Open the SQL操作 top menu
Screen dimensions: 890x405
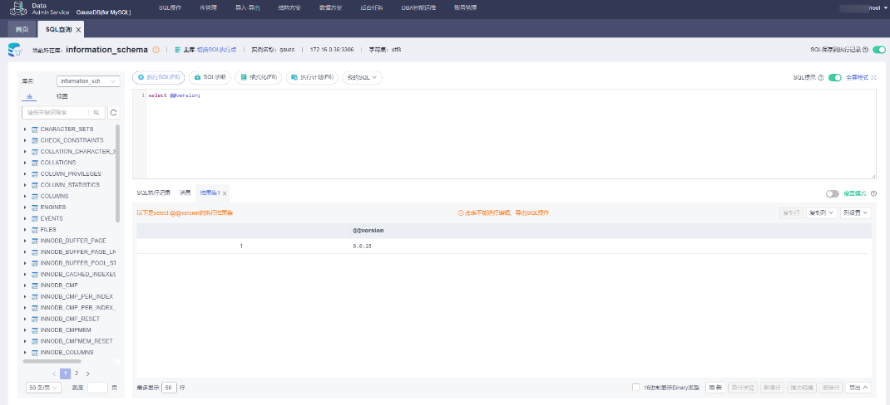point(170,7)
